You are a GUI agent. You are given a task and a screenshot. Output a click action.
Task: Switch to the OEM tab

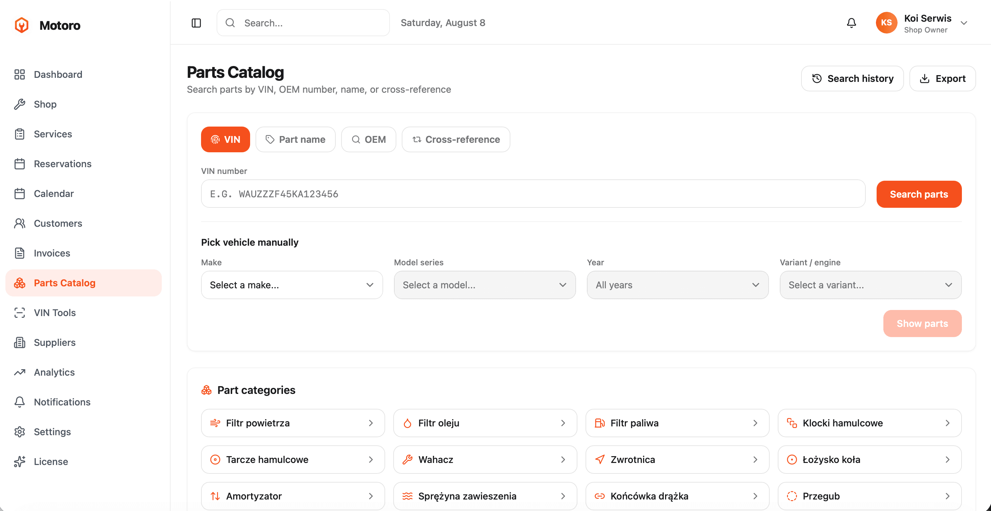point(369,139)
